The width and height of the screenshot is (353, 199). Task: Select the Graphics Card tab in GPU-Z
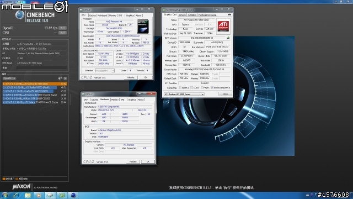tap(170, 15)
